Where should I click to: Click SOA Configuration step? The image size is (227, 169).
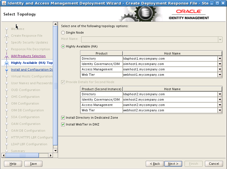point(25,117)
